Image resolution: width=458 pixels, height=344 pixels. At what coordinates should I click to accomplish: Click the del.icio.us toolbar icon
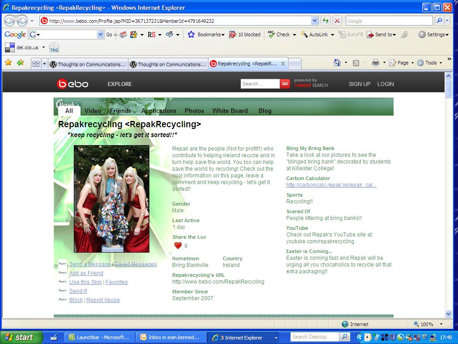(10, 47)
